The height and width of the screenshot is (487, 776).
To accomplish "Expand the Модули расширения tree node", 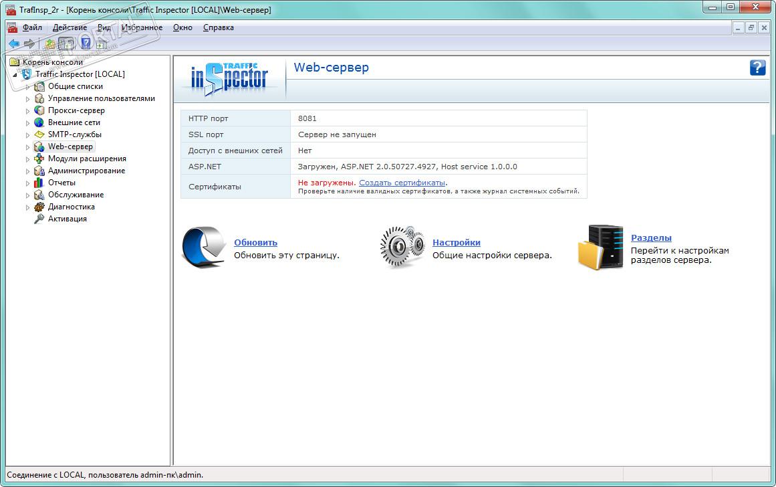I will pyautogui.click(x=27, y=159).
